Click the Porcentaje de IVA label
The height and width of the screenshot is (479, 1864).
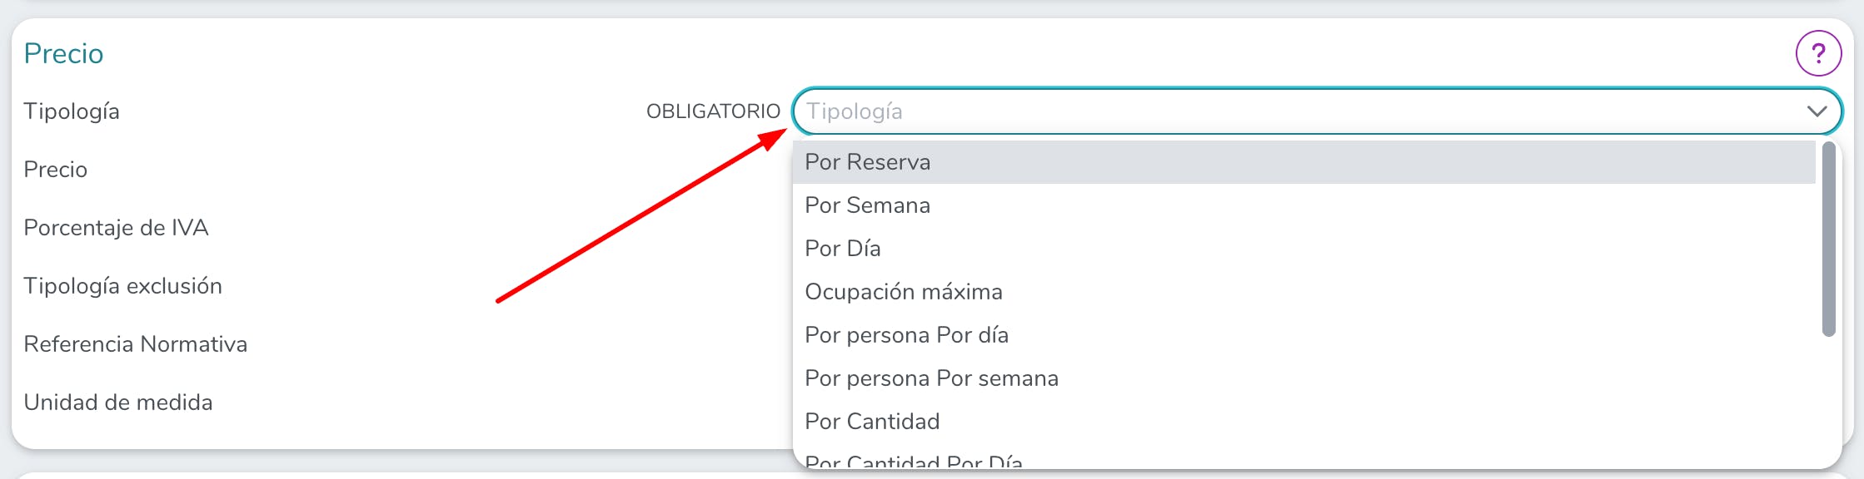coord(116,228)
